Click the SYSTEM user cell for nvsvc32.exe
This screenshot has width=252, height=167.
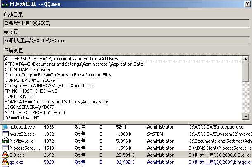[155, 134]
